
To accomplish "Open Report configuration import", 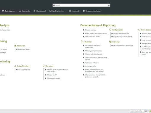I will pyautogui.click(x=123, y=37).
